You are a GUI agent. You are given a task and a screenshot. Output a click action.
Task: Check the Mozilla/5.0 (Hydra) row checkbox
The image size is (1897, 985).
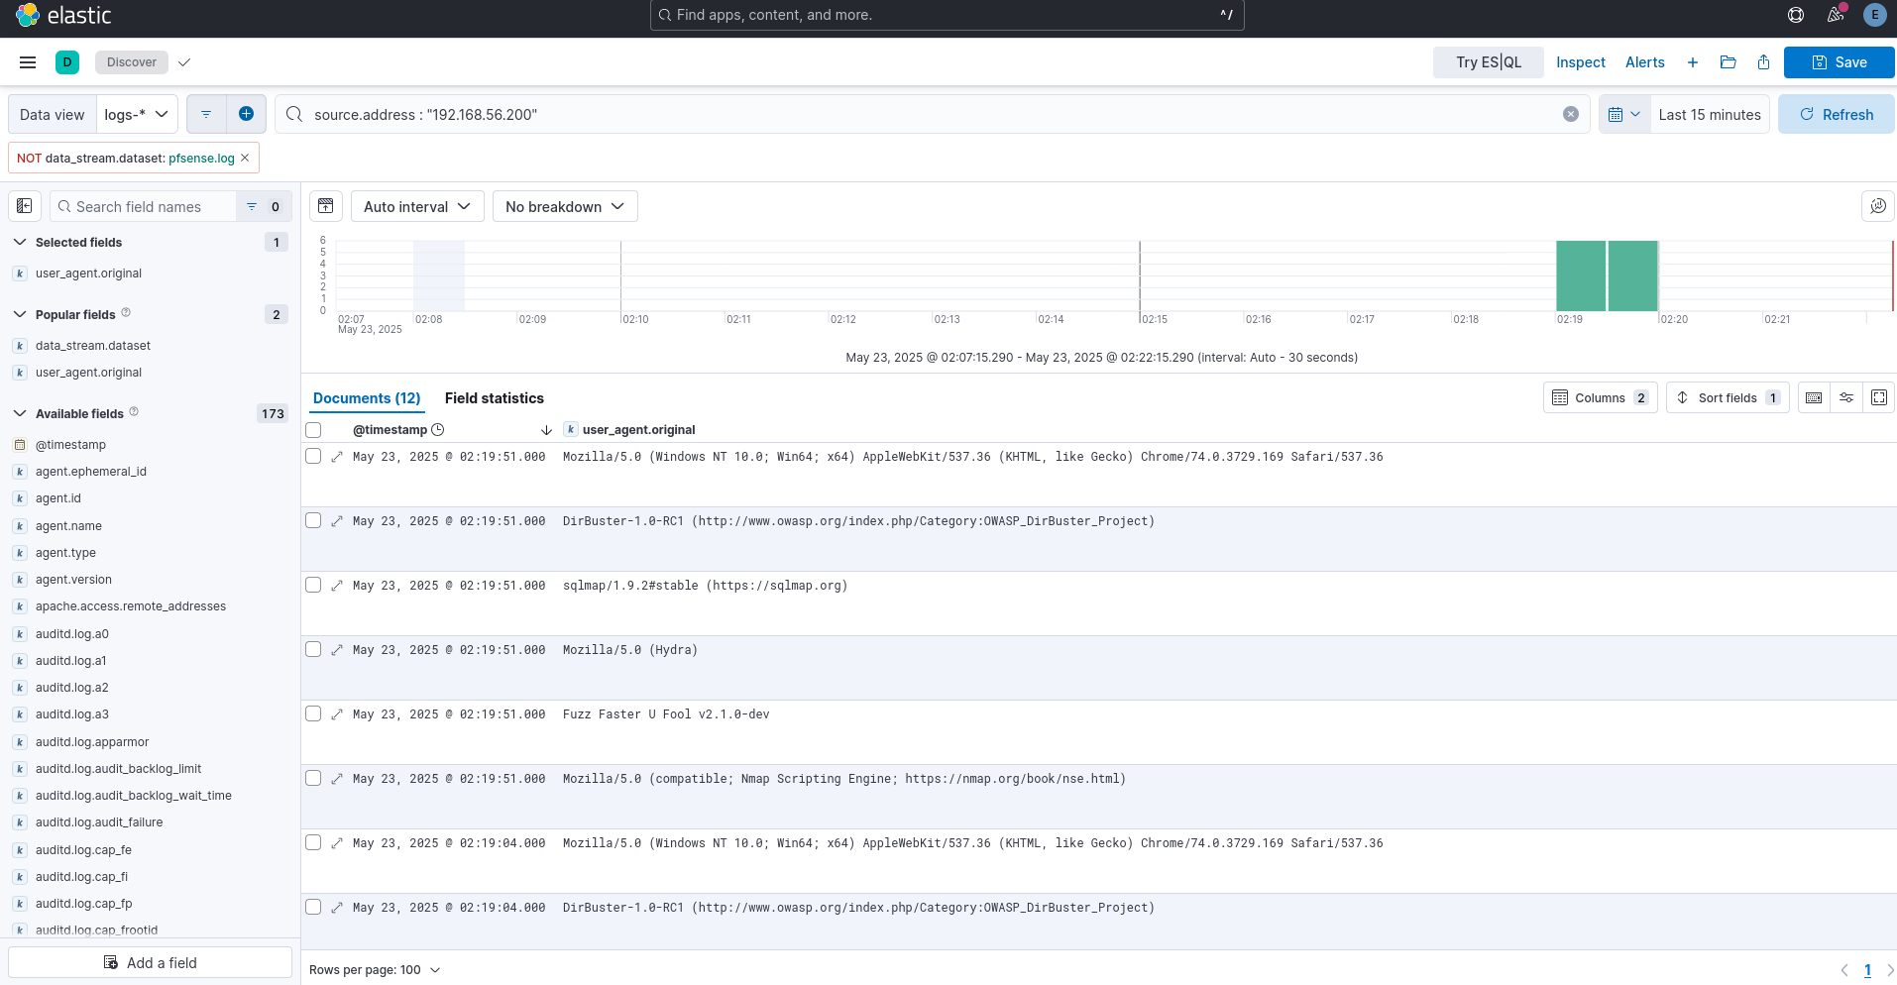(x=313, y=650)
